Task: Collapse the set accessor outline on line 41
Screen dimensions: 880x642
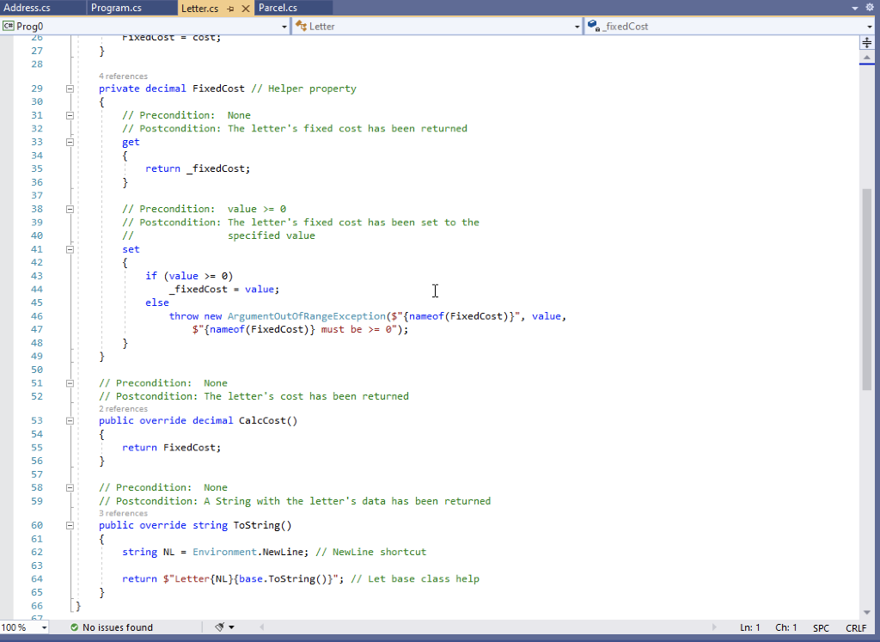Action: (70, 249)
